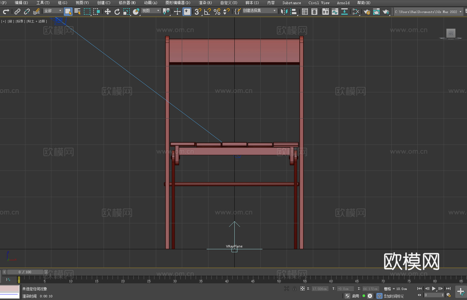The image size is (467, 300).
Task: Toggle Select and Manipulate
Action: click(177, 12)
